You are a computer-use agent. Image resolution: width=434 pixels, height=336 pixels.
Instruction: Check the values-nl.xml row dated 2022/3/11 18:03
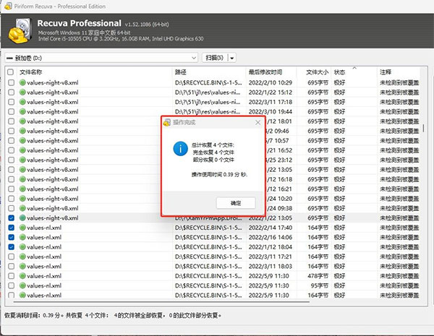(x=11, y=267)
